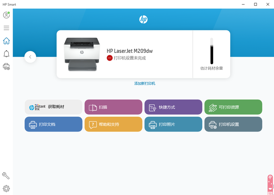Open the 打印文档 print documents tile
Image resolution: width=274 pixels, height=195 pixels.
53,124
